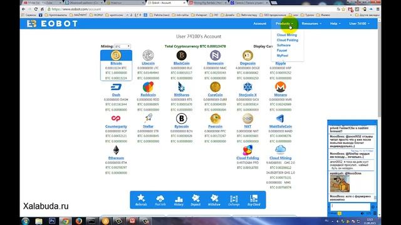Click the Litecoin coin icon
This screenshot has width=401, height=225.
(x=148, y=56)
